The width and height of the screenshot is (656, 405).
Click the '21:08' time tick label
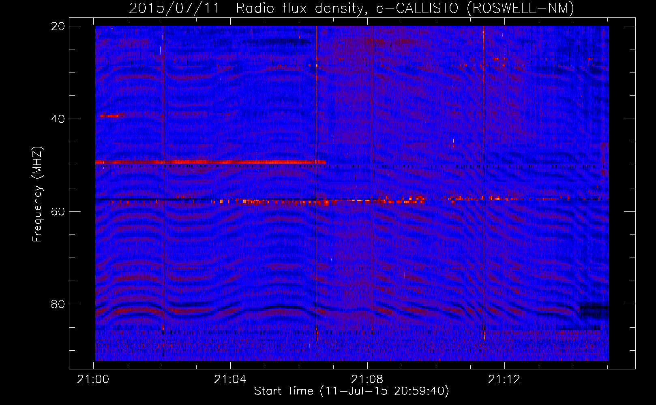click(x=367, y=379)
